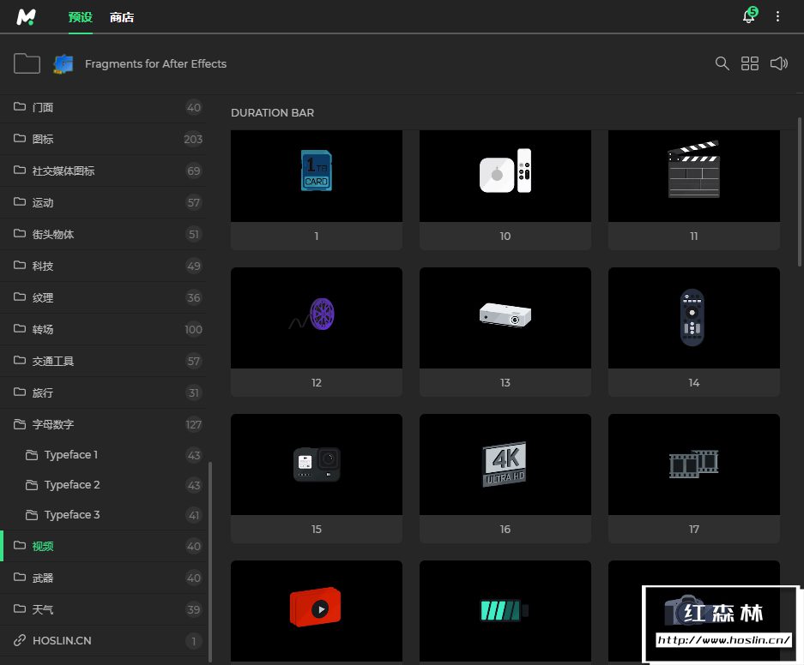This screenshot has width=804, height=665.
Task: Click the Fragments for After Effects pack icon
Action: pyautogui.click(x=63, y=64)
